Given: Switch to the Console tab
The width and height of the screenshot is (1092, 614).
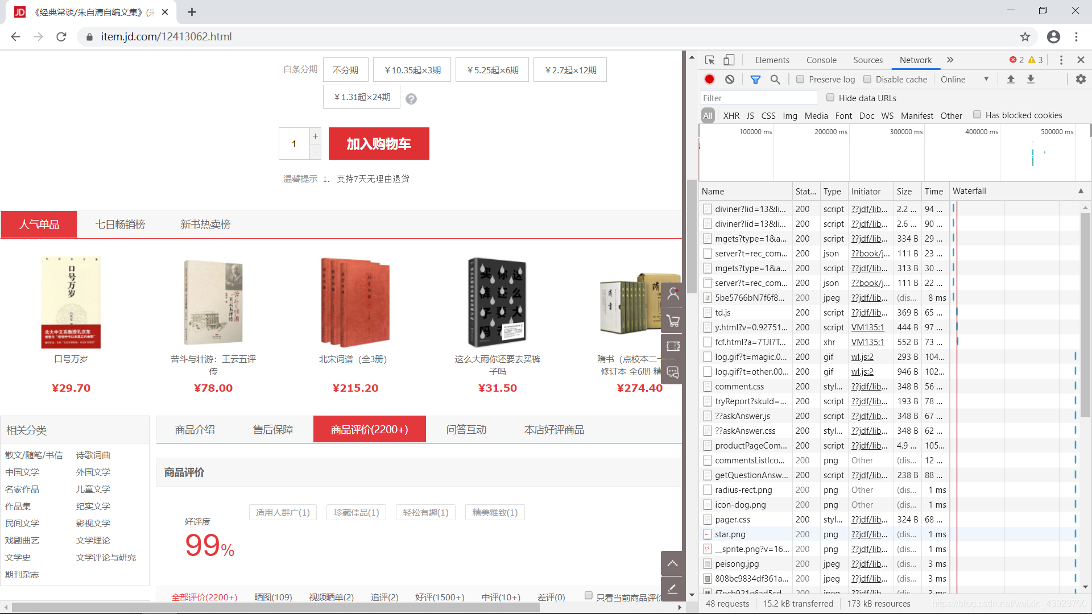Looking at the screenshot, I should (x=821, y=60).
